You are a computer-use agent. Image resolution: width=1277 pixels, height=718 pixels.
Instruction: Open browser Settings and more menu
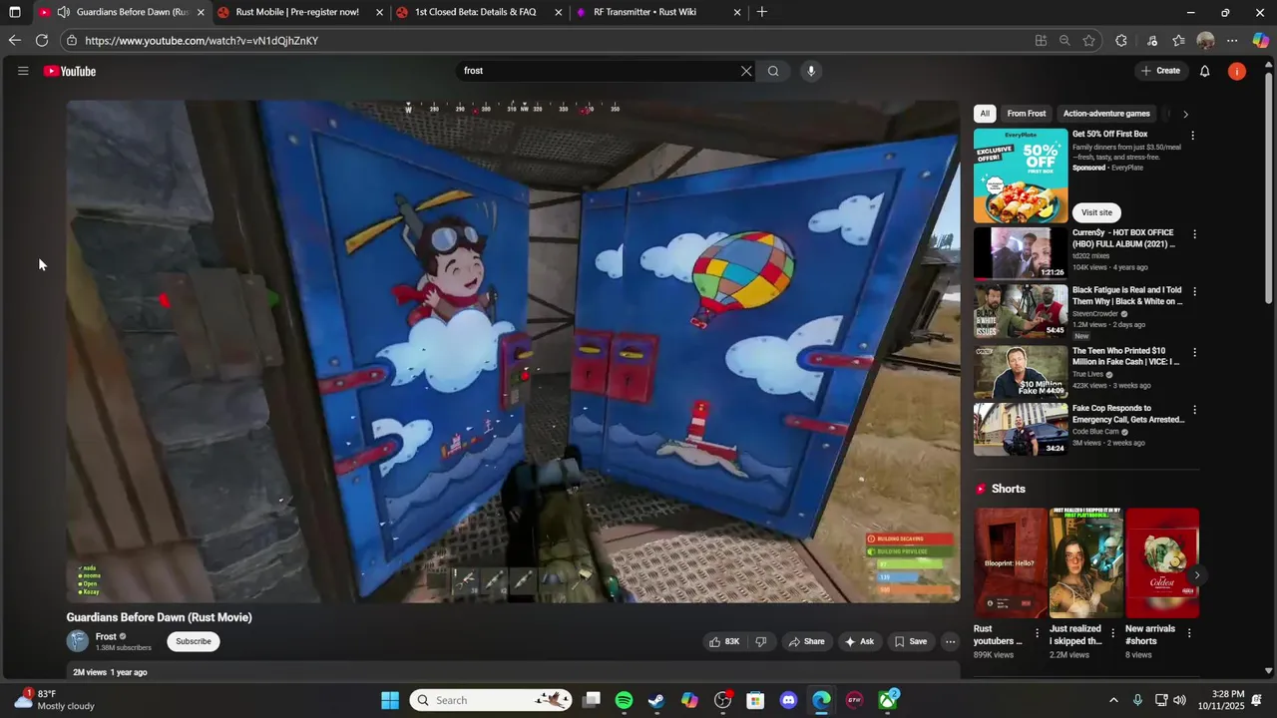(1232, 40)
